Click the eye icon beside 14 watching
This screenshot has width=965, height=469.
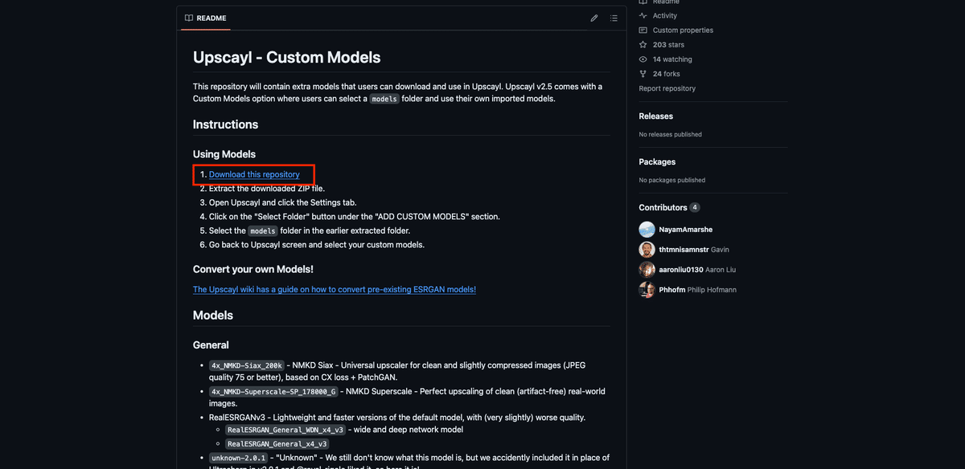point(643,59)
